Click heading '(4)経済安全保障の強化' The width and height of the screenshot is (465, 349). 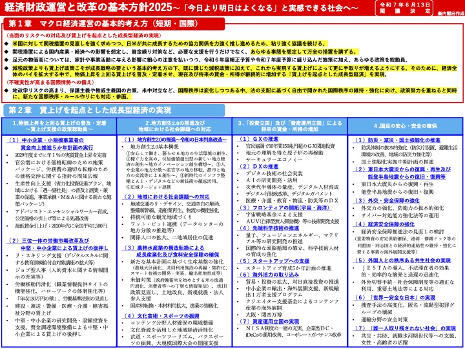pos(384,225)
